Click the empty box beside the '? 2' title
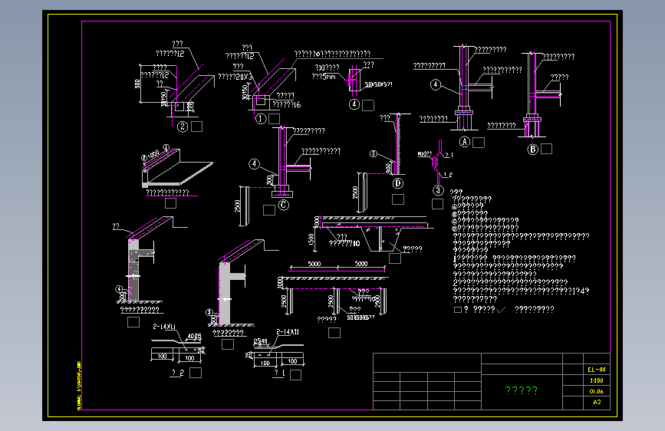 coord(196,373)
